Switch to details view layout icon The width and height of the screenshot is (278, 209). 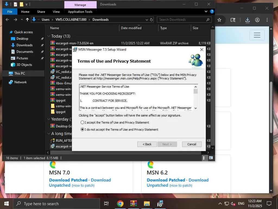[x=204, y=158]
